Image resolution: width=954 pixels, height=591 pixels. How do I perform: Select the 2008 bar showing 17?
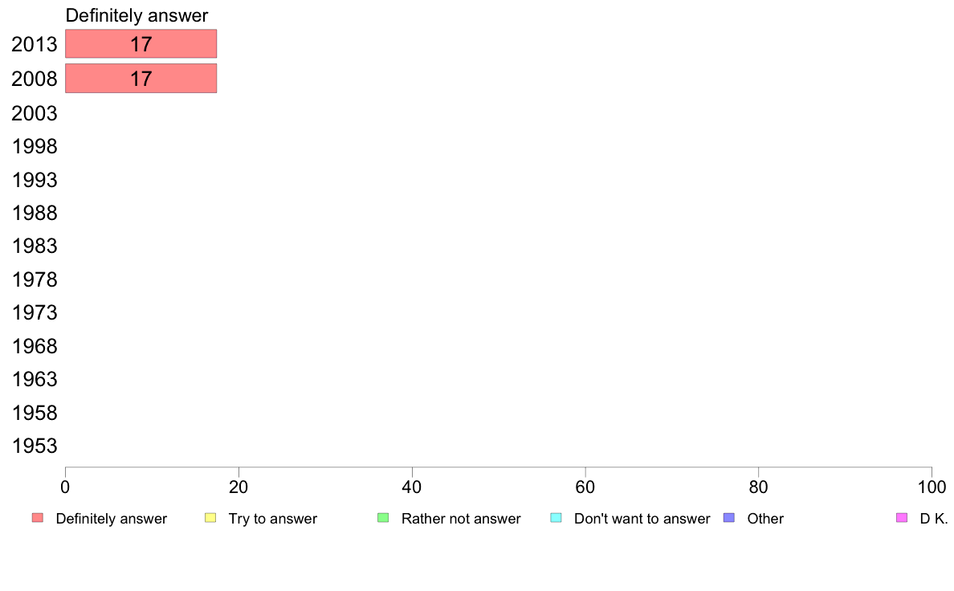coord(141,79)
